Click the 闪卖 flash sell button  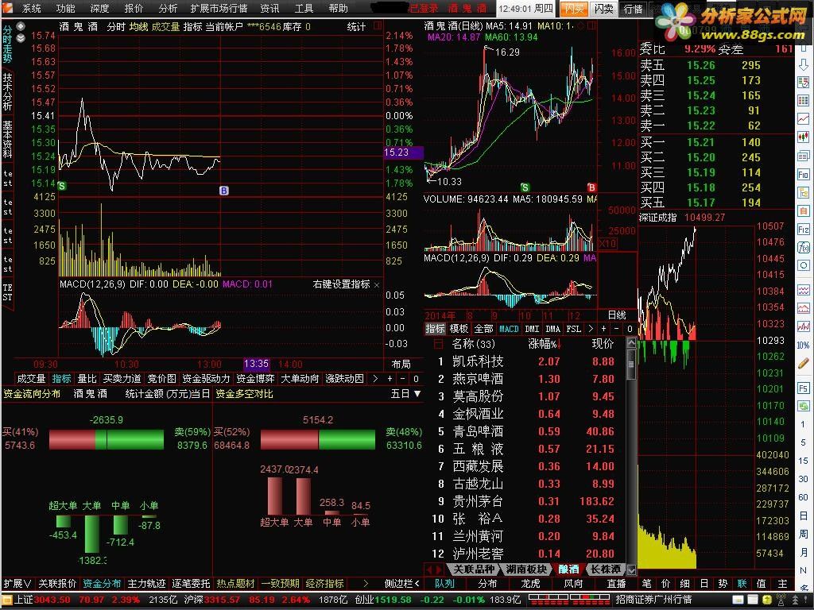604,9
